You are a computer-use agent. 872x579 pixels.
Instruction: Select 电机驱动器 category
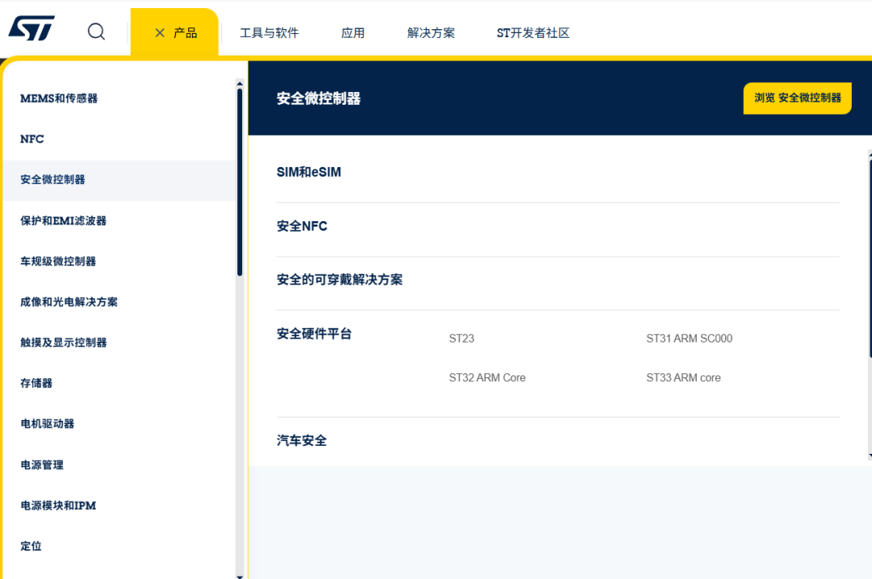(48, 424)
